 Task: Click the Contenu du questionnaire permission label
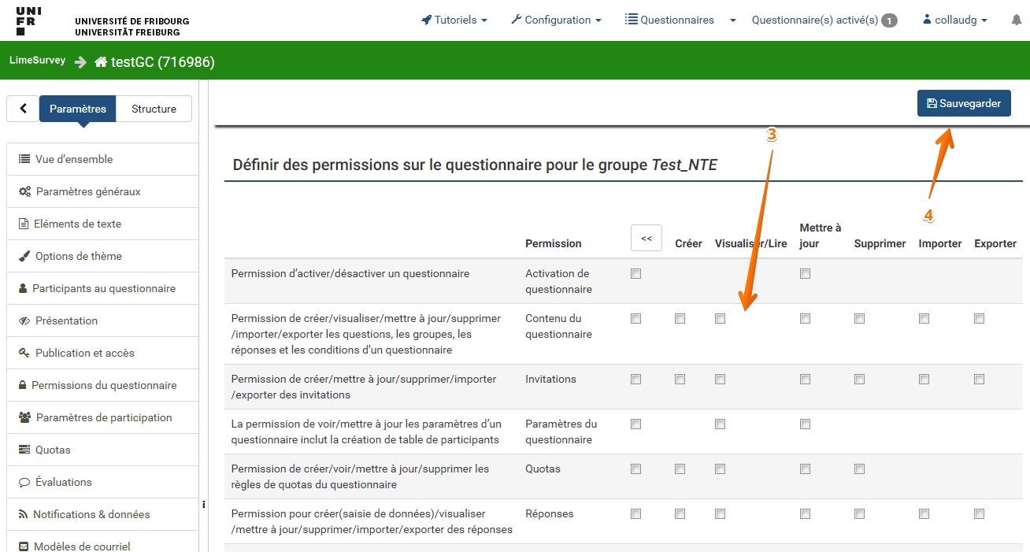point(559,327)
